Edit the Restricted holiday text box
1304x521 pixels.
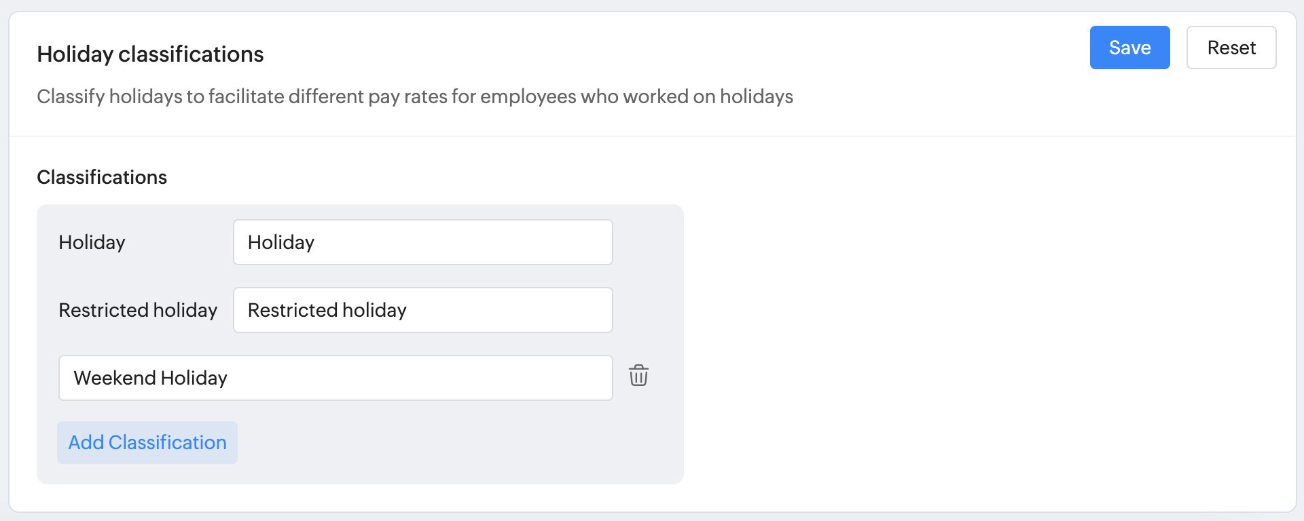[422, 310]
